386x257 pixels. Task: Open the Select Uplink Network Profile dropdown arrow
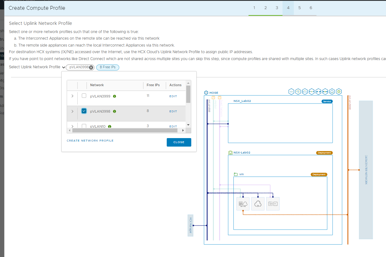coord(64,67)
